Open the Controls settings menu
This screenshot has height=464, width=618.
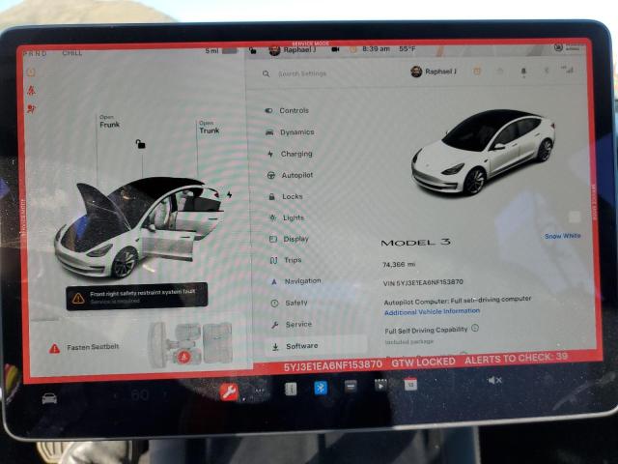pos(287,110)
